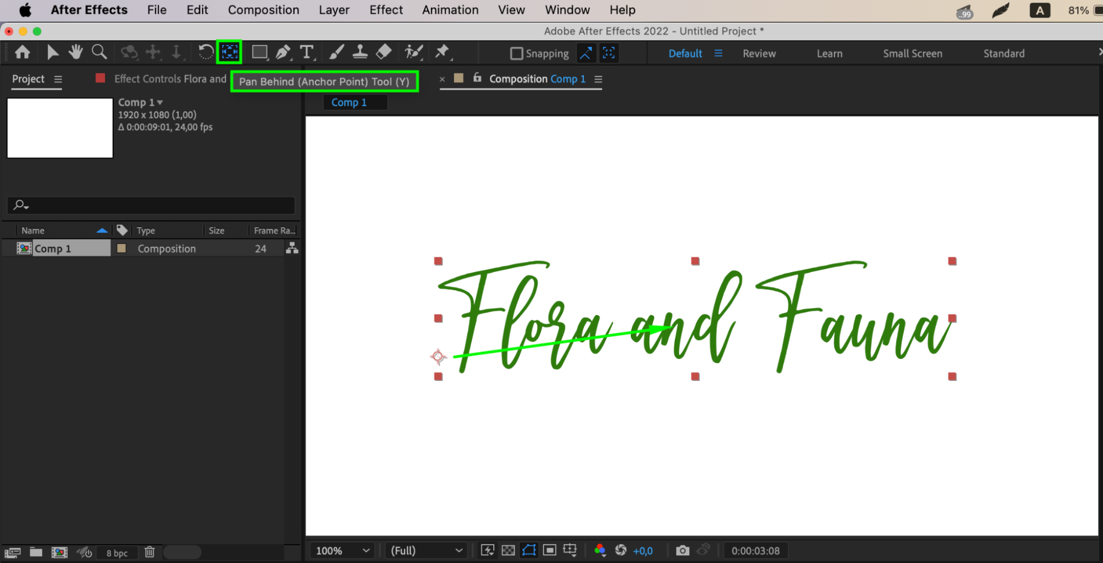Switch to the Learn workspace

coord(829,54)
